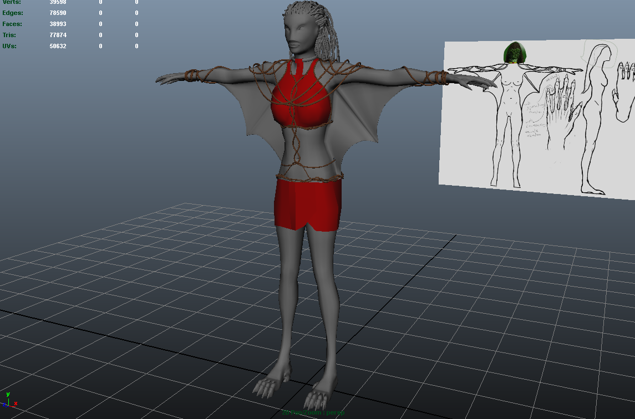Click the Edges count value 78590
Viewport: 635px width, 419px height.
point(58,13)
